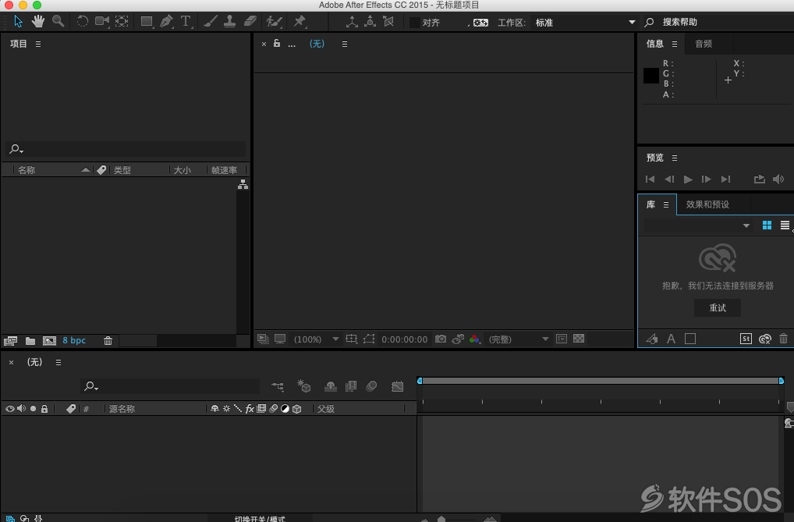The width and height of the screenshot is (794, 522).
Task: Select the 信息 tab
Action: click(x=654, y=44)
